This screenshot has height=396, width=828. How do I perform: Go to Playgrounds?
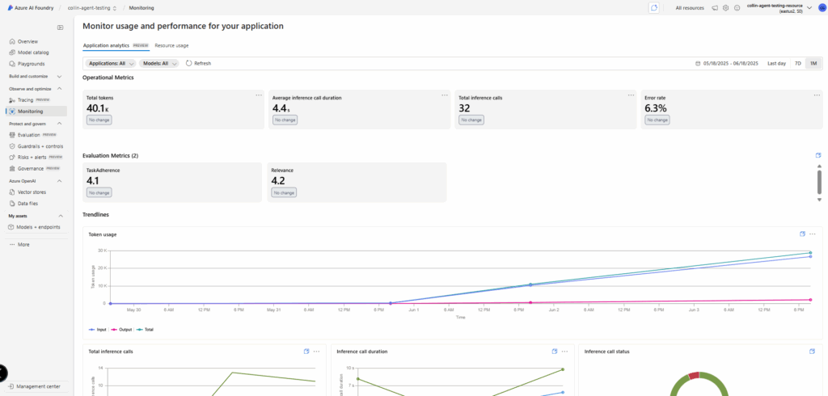31,63
